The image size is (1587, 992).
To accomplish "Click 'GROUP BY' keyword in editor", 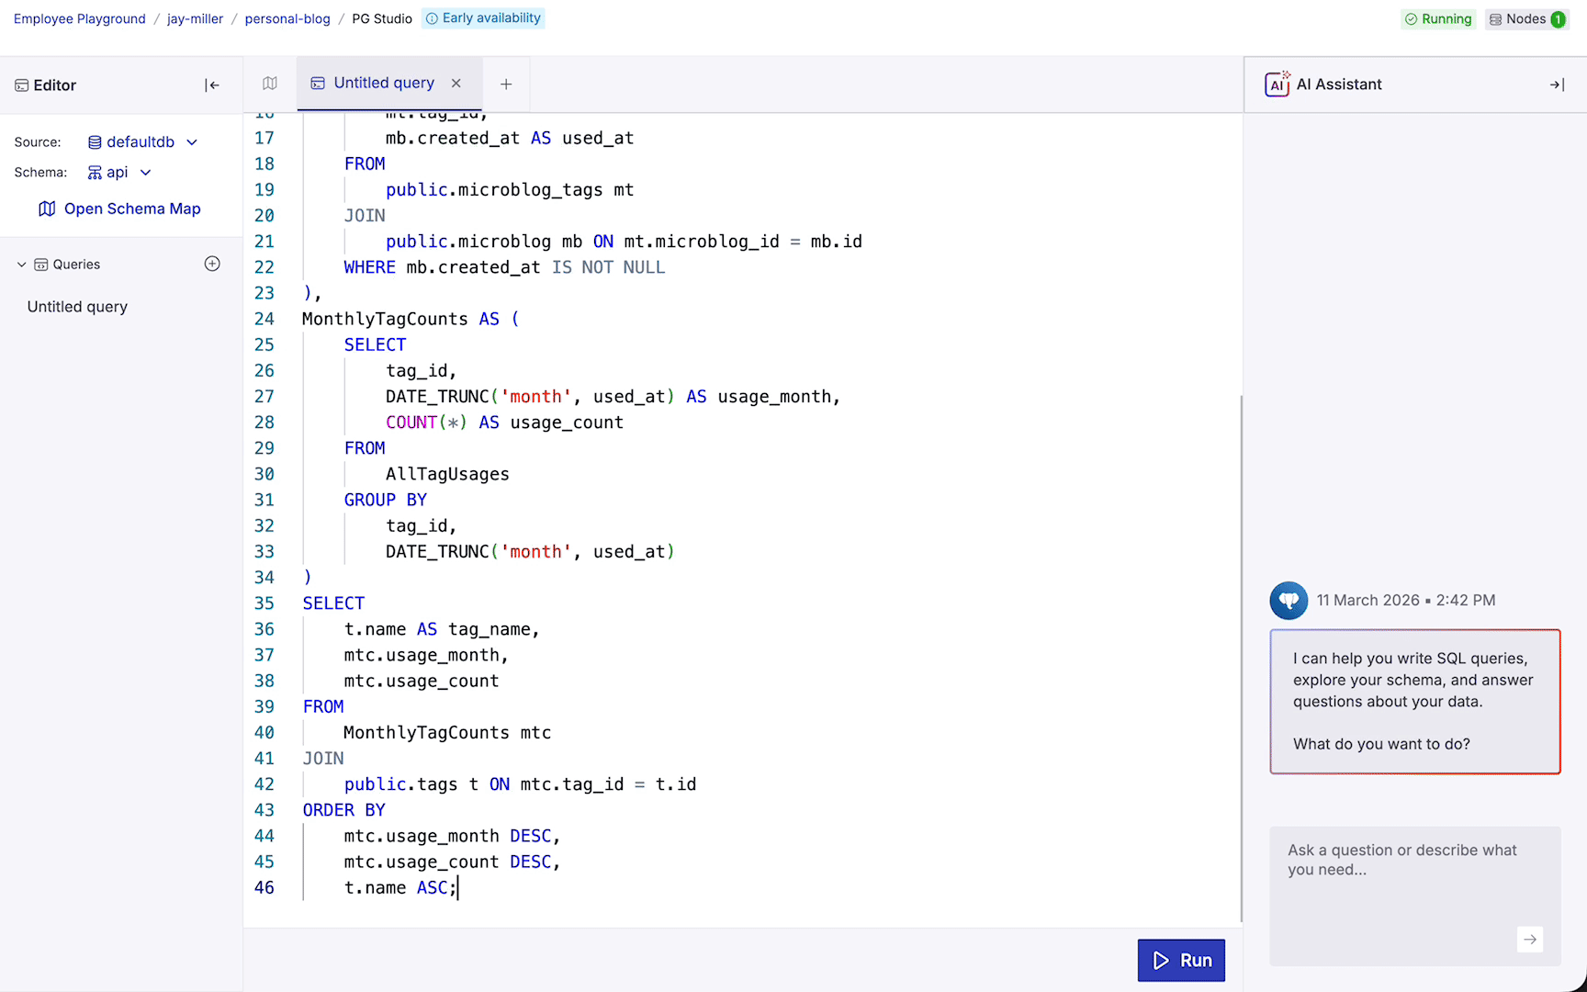I will [386, 500].
